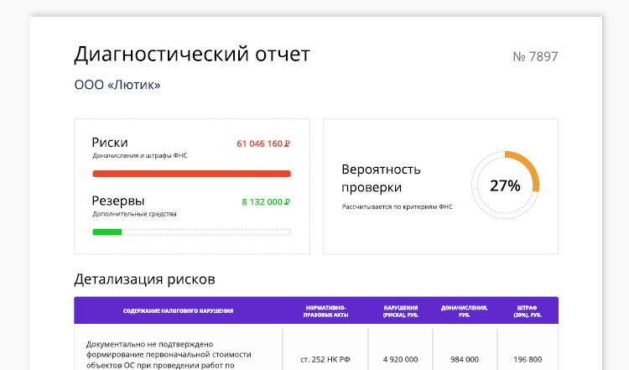Click the red risks progress bar
This screenshot has height=370, width=629.
[191, 174]
